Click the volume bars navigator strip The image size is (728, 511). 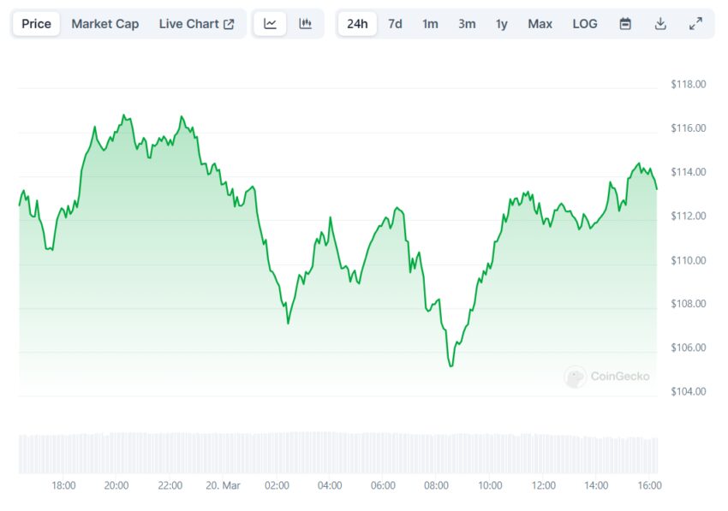pos(338,453)
